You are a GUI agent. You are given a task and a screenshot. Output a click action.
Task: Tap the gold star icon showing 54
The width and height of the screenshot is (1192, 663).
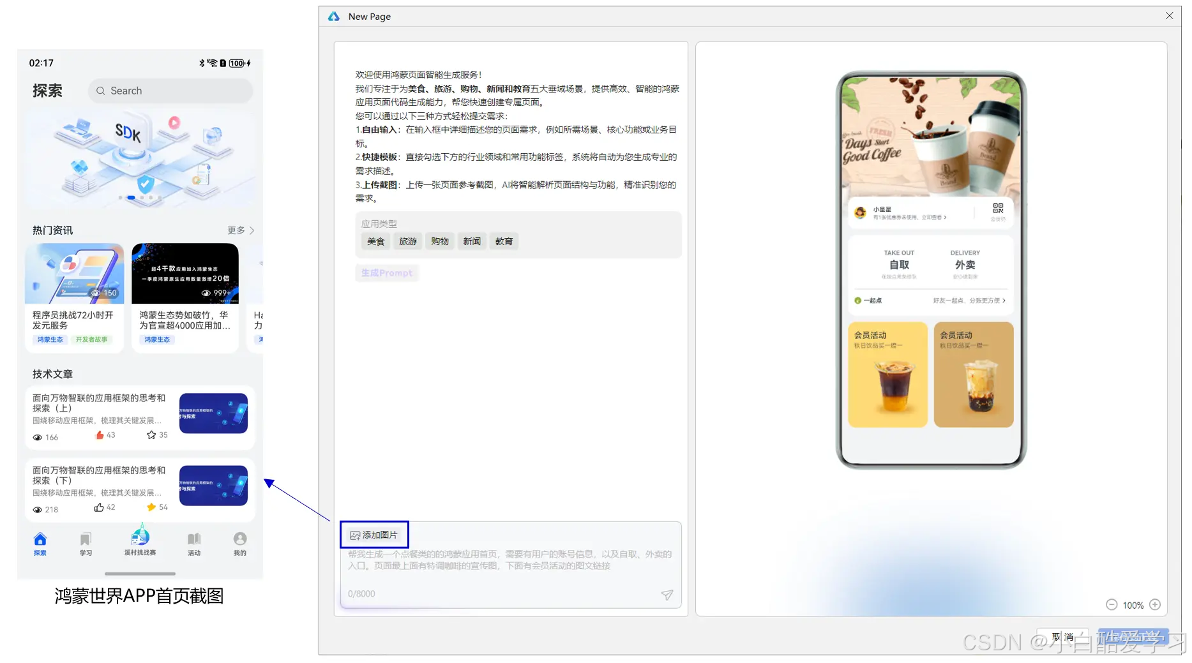[x=151, y=507]
